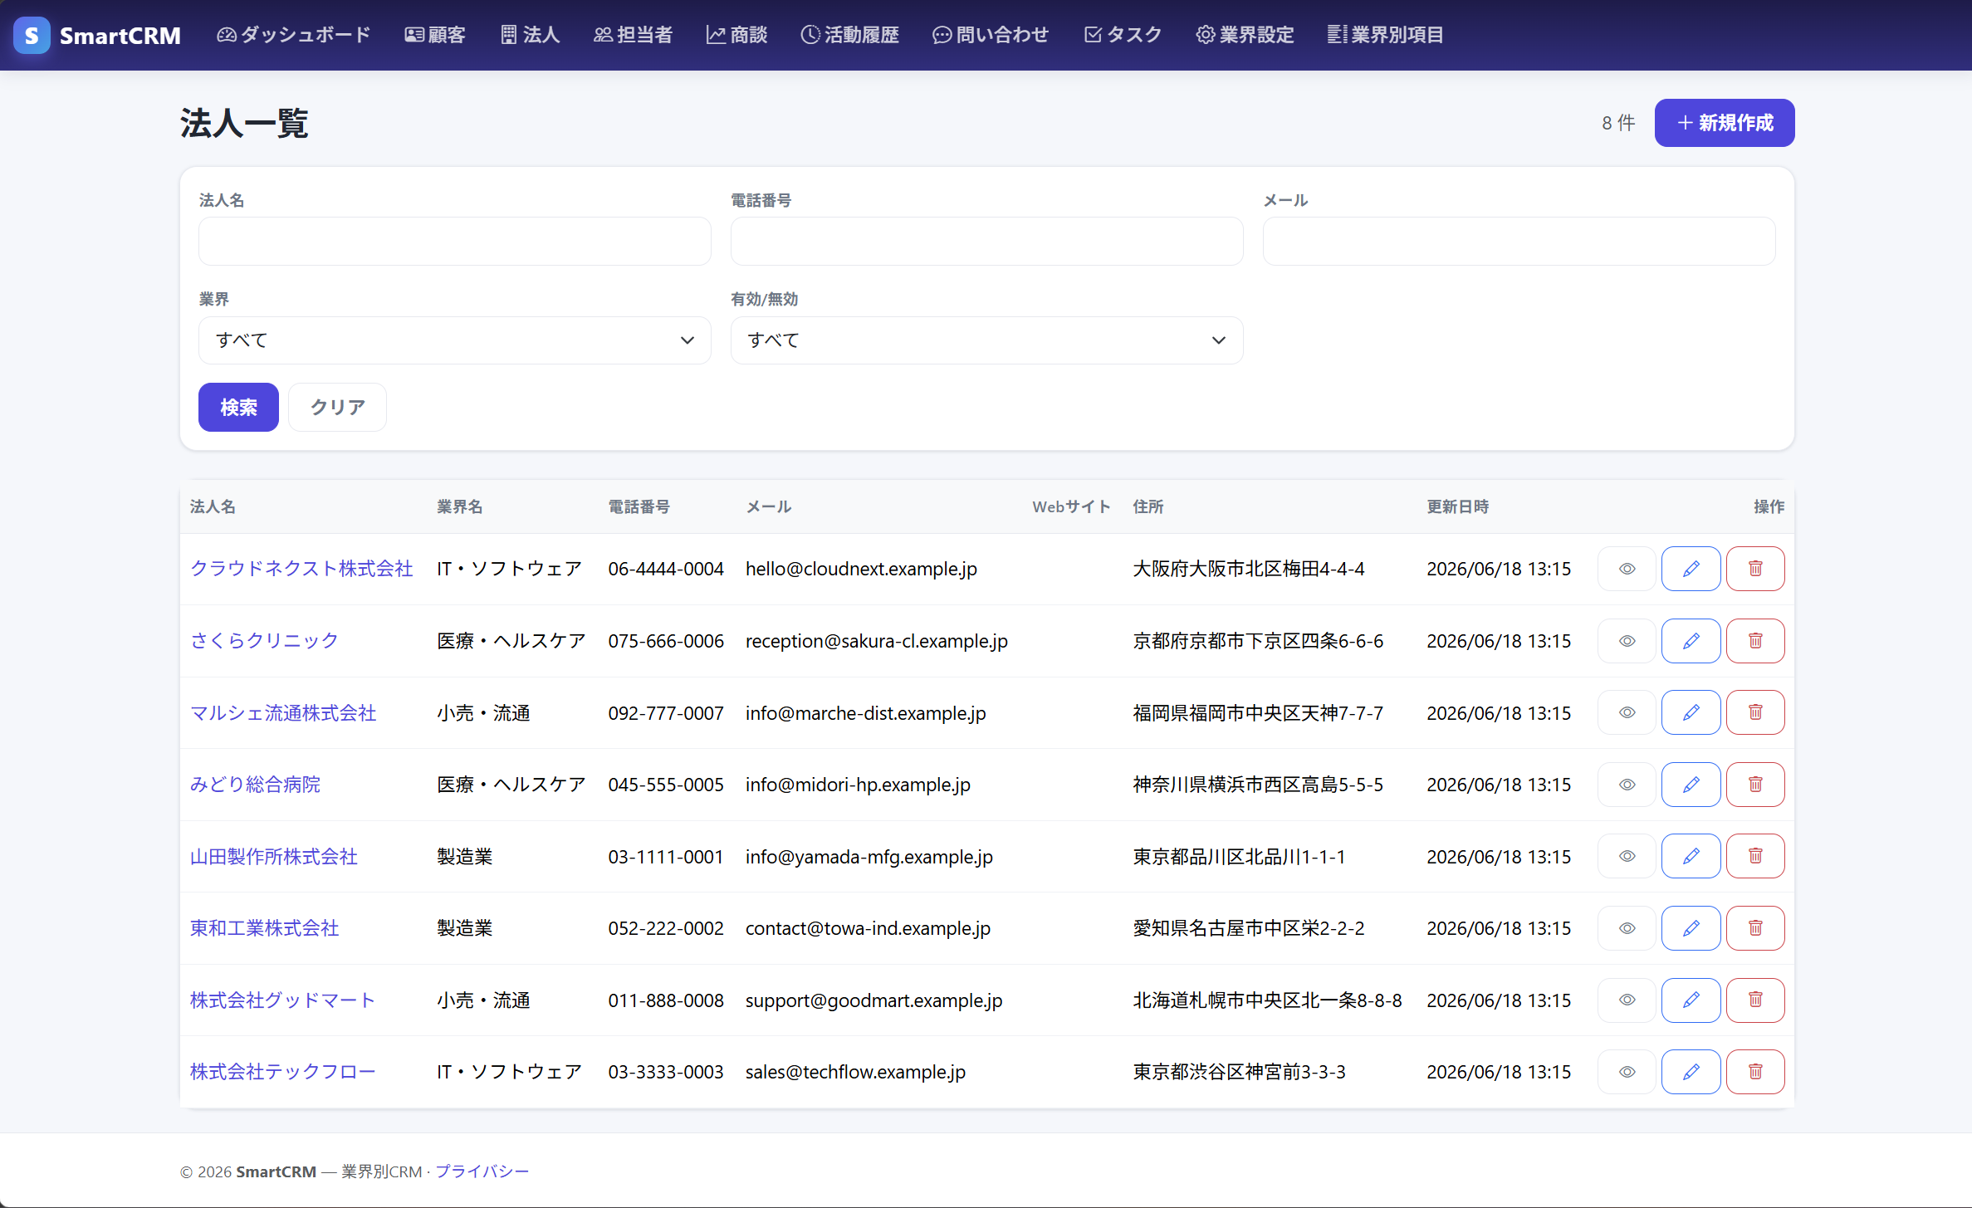Focus the 電話番号 search field
This screenshot has height=1208, width=1972.
pos(986,242)
